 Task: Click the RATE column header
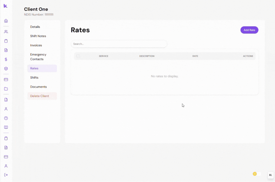(x=195, y=56)
